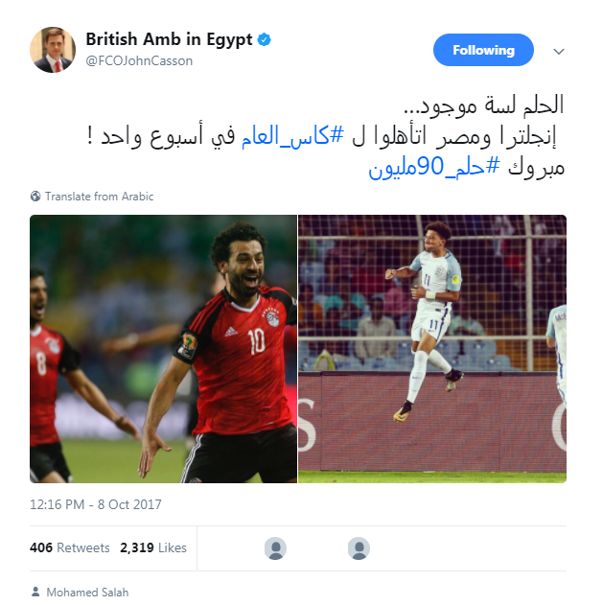Image resolution: width=603 pixels, height=605 pixels.
Task: View the 406 Retweets list
Action: coord(70,547)
